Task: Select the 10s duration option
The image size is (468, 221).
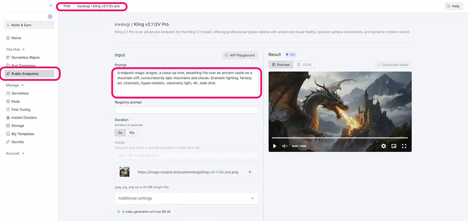Action: click(x=132, y=133)
